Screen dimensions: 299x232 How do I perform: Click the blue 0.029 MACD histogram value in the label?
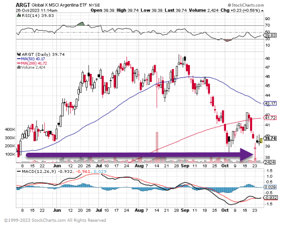[99, 171]
